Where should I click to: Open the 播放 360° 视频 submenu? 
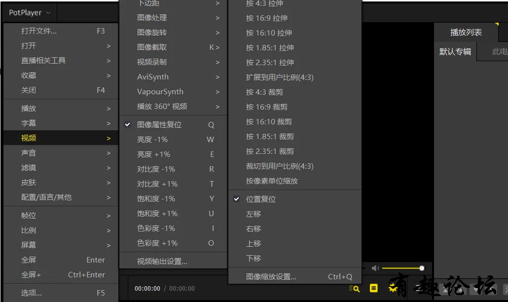(x=173, y=106)
